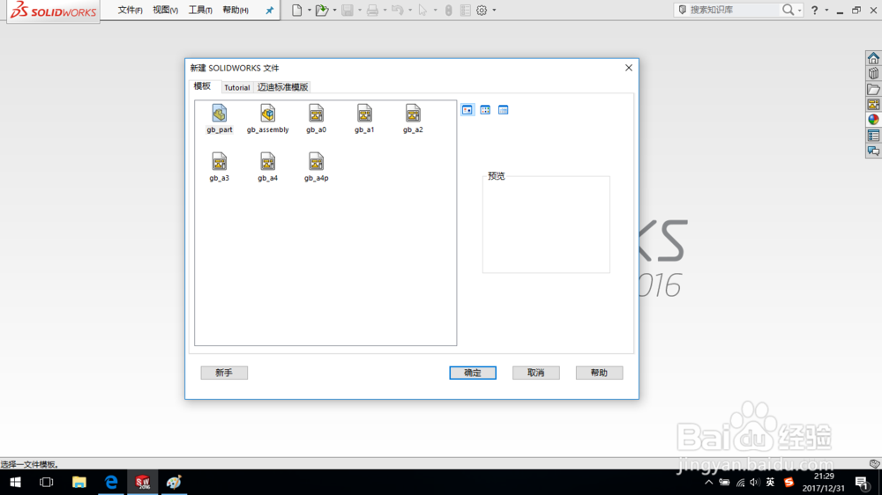Open View Palette icon in task pane

[x=873, y=105]
